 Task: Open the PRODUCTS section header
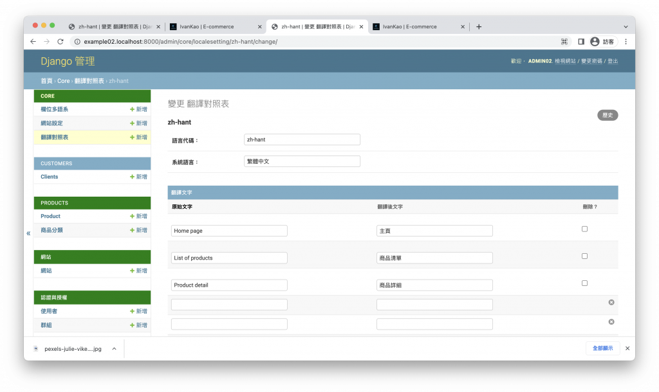54,202
